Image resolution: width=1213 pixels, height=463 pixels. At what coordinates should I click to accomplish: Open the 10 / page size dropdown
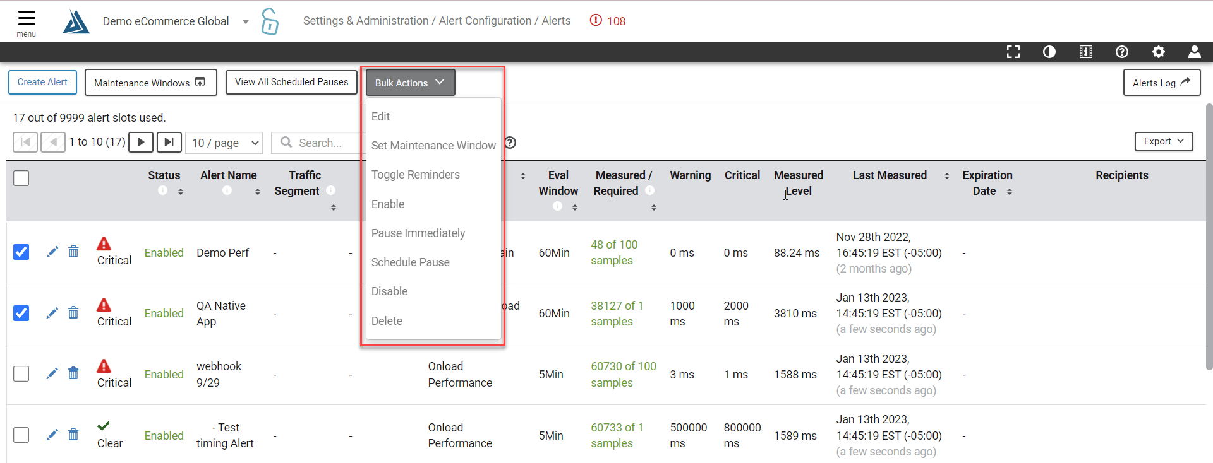pos(226,143)
